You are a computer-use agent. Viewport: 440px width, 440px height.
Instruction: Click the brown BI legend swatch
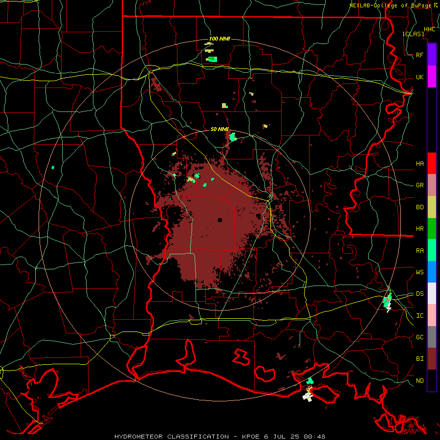(432, 359)
